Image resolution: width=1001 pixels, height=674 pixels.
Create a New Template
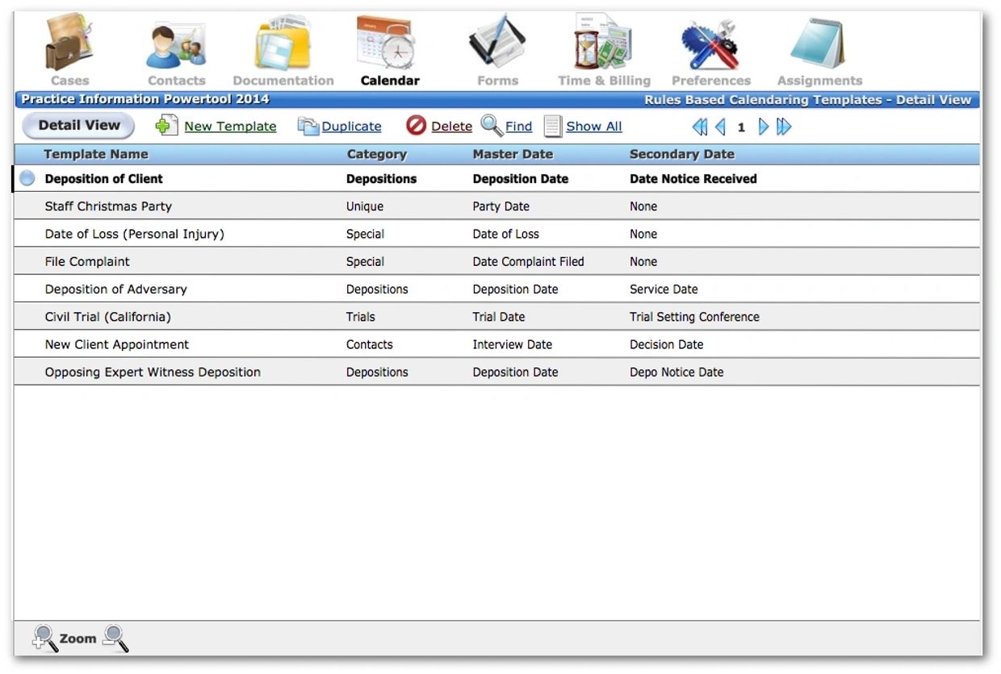click(229, 126)
